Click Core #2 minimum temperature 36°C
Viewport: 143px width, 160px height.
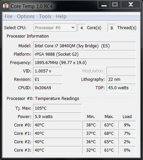coord(91,142)
